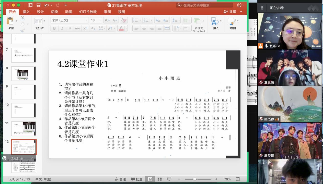Switch to the 幻灯片放映 (Slide Show) tab
Image resolution: width=323 pixels, height=184 pixels.
88,12
